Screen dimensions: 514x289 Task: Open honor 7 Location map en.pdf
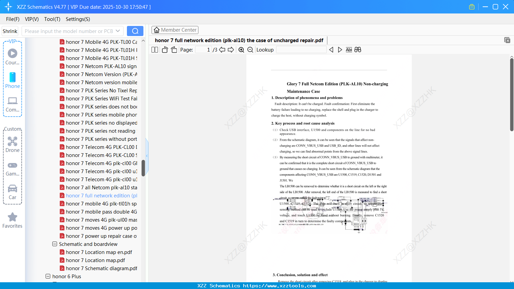(99, 252)
